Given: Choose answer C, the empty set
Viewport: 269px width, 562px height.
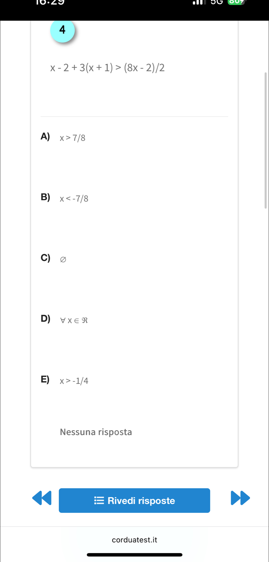Looking at the screenshot, I should click(x=63, y=259).
